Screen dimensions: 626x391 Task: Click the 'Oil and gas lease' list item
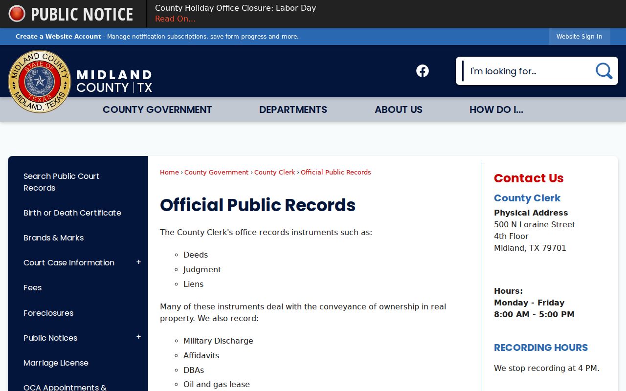point(217,385)
